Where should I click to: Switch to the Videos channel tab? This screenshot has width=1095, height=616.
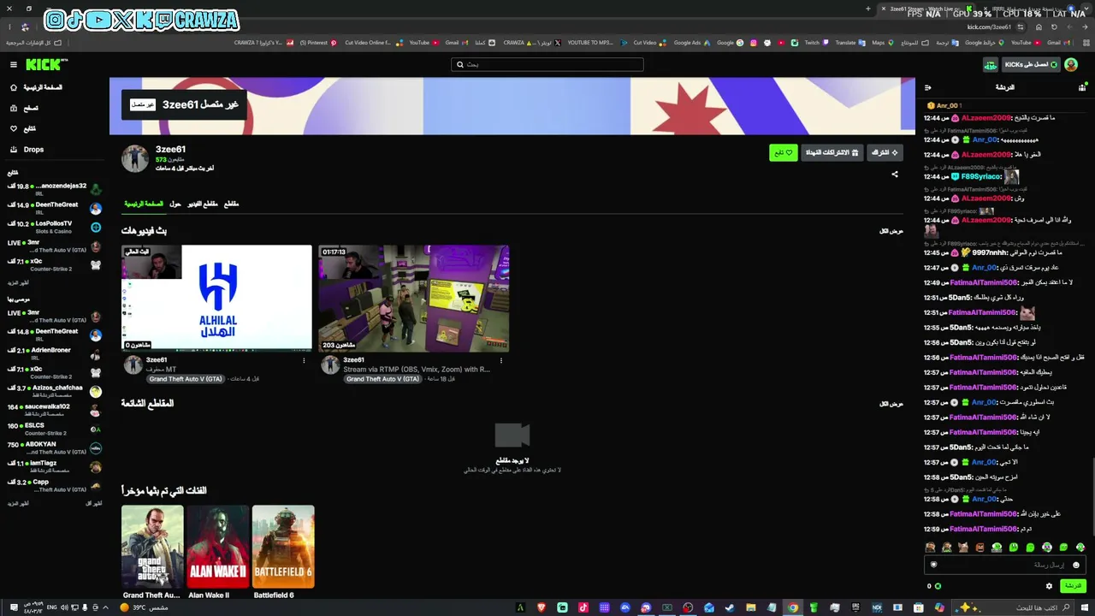(203, 204)
